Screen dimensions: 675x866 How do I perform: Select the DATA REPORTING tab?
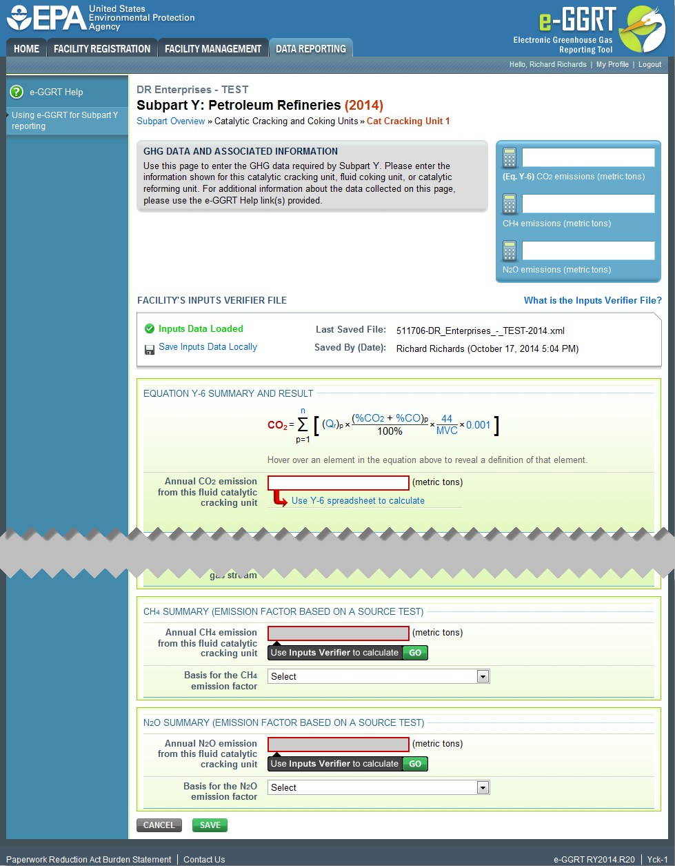[x=311, y=48]
